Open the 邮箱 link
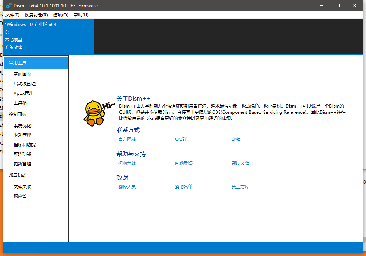 (x=236, y=139)
